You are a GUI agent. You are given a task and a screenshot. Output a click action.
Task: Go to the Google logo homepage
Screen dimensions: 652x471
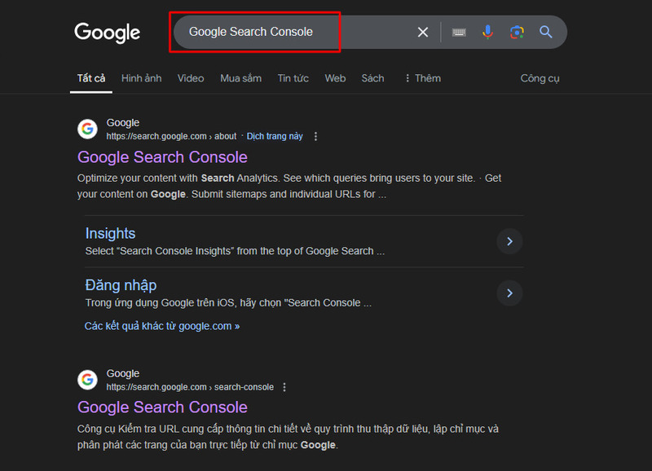coord(108,33)
